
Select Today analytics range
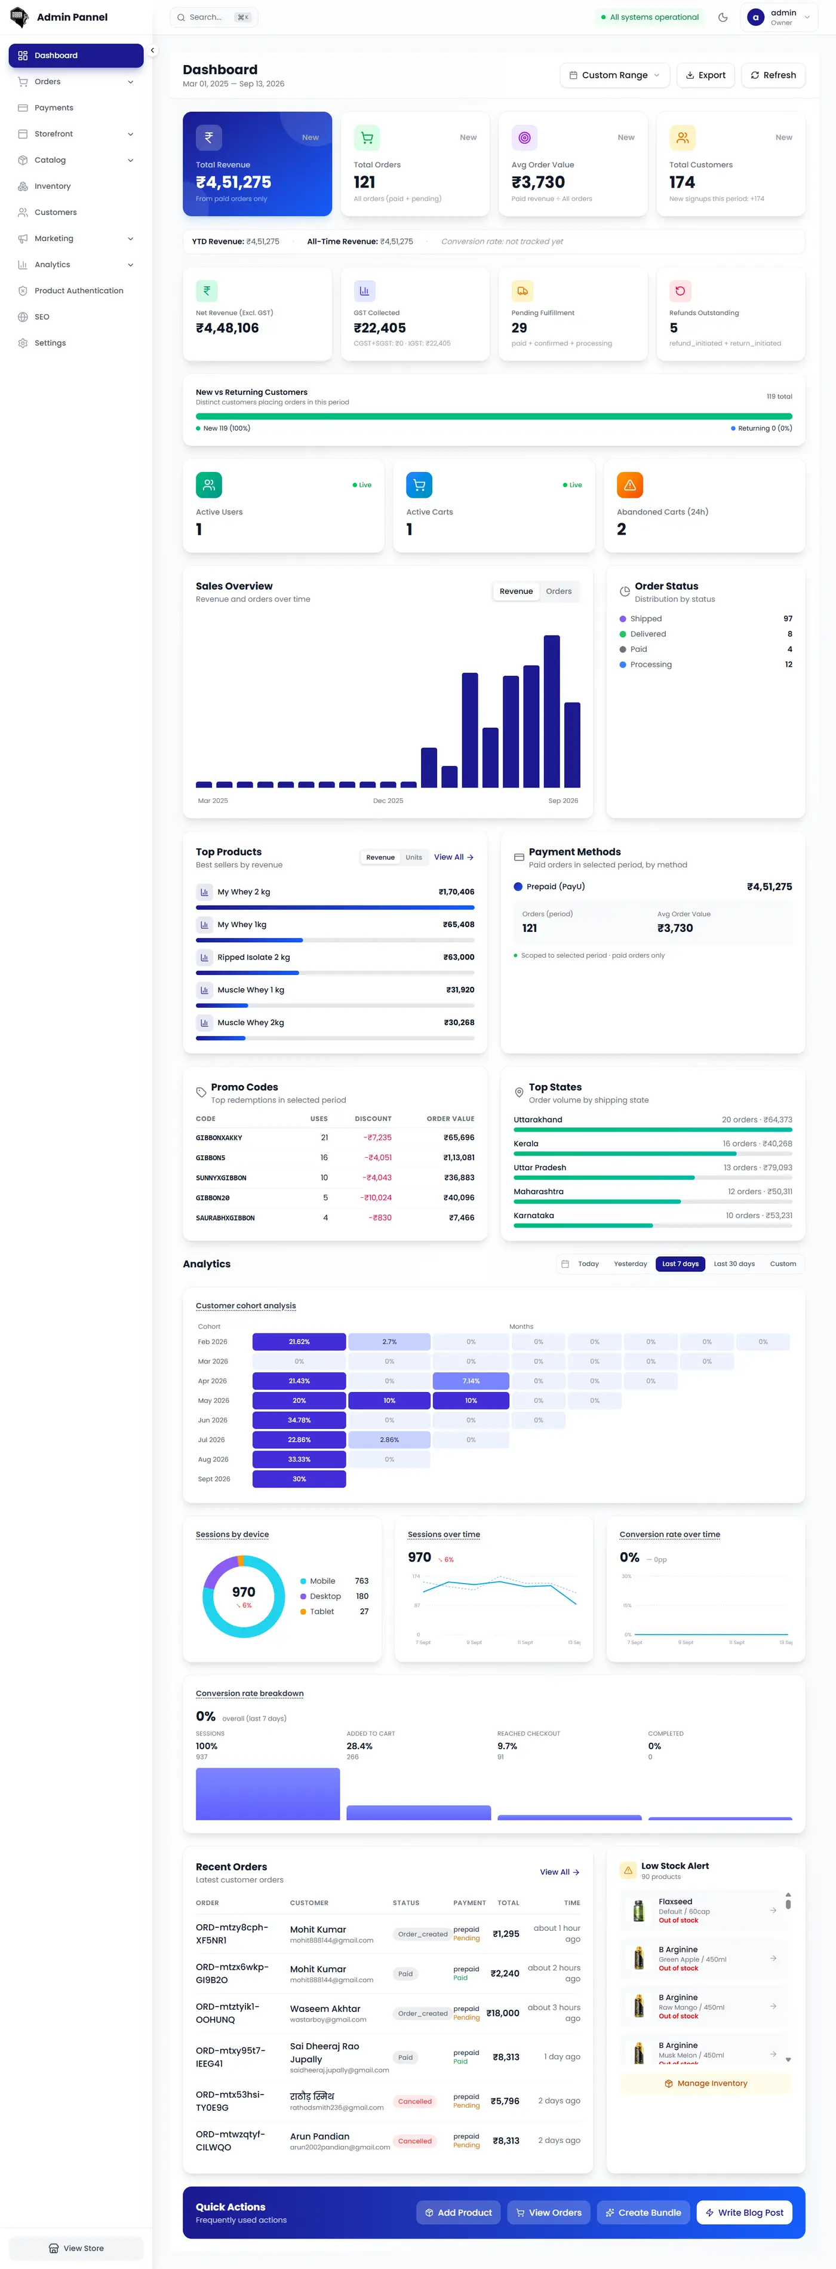(588, 1264)
